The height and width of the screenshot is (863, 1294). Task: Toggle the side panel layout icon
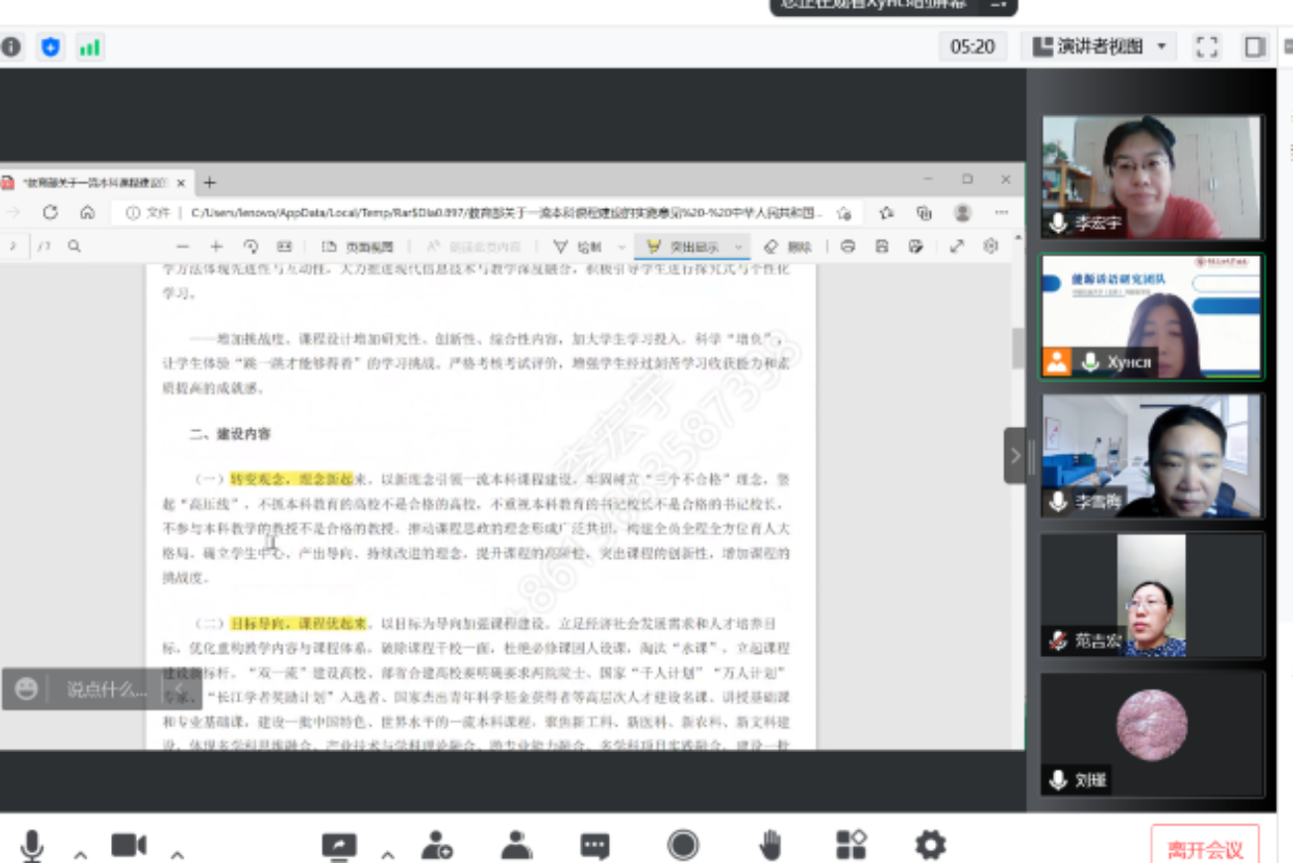click(x=1255, y=47)
